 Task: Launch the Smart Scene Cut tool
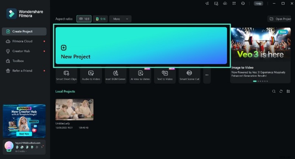(189, 75)
